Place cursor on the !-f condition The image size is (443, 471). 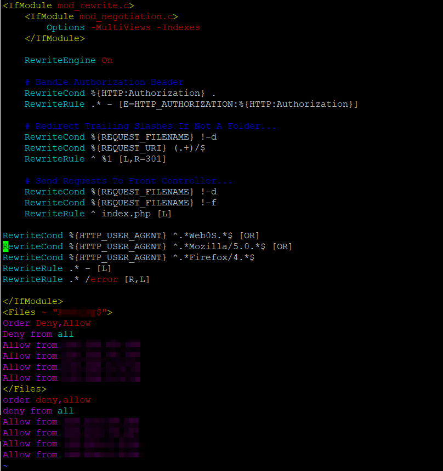[x=209, y=203]
